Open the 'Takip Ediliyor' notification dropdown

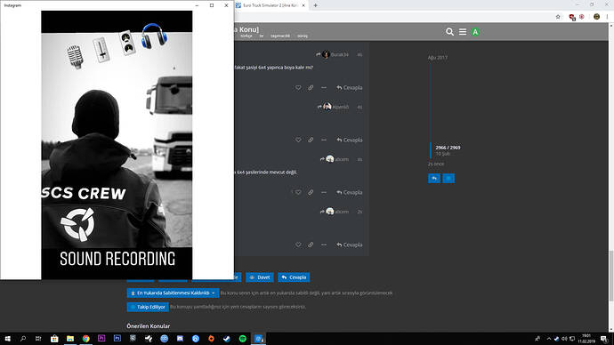click(x=148, y=307)
